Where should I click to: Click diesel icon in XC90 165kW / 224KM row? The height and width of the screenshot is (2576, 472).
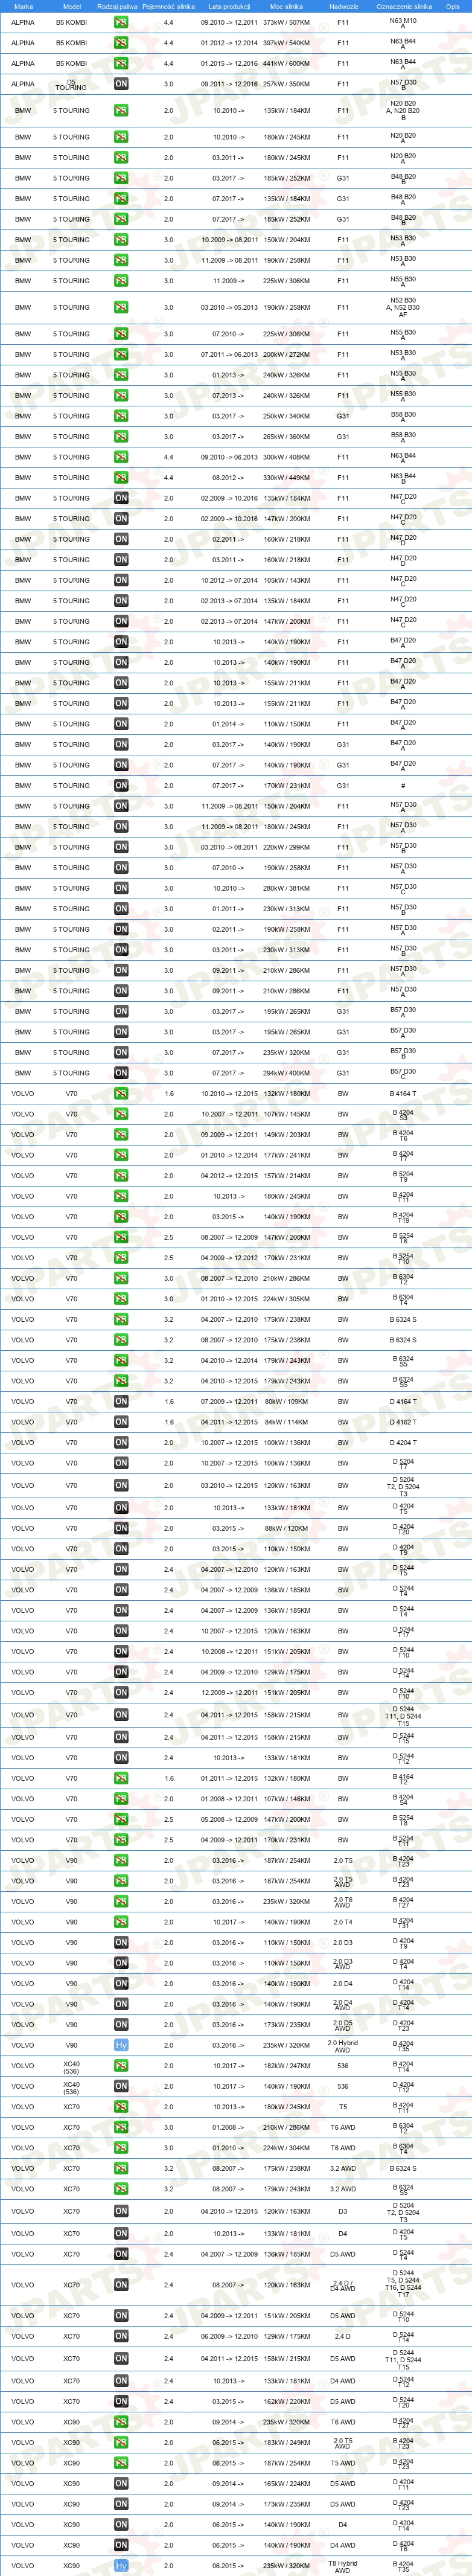click(x=121, y=2484)
